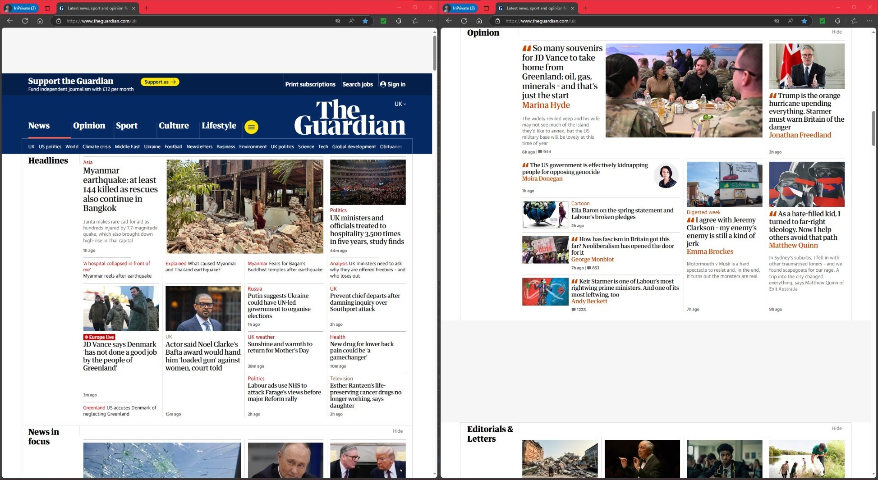
Task: Open tab actions menu in left window
Action: (47, 8)
